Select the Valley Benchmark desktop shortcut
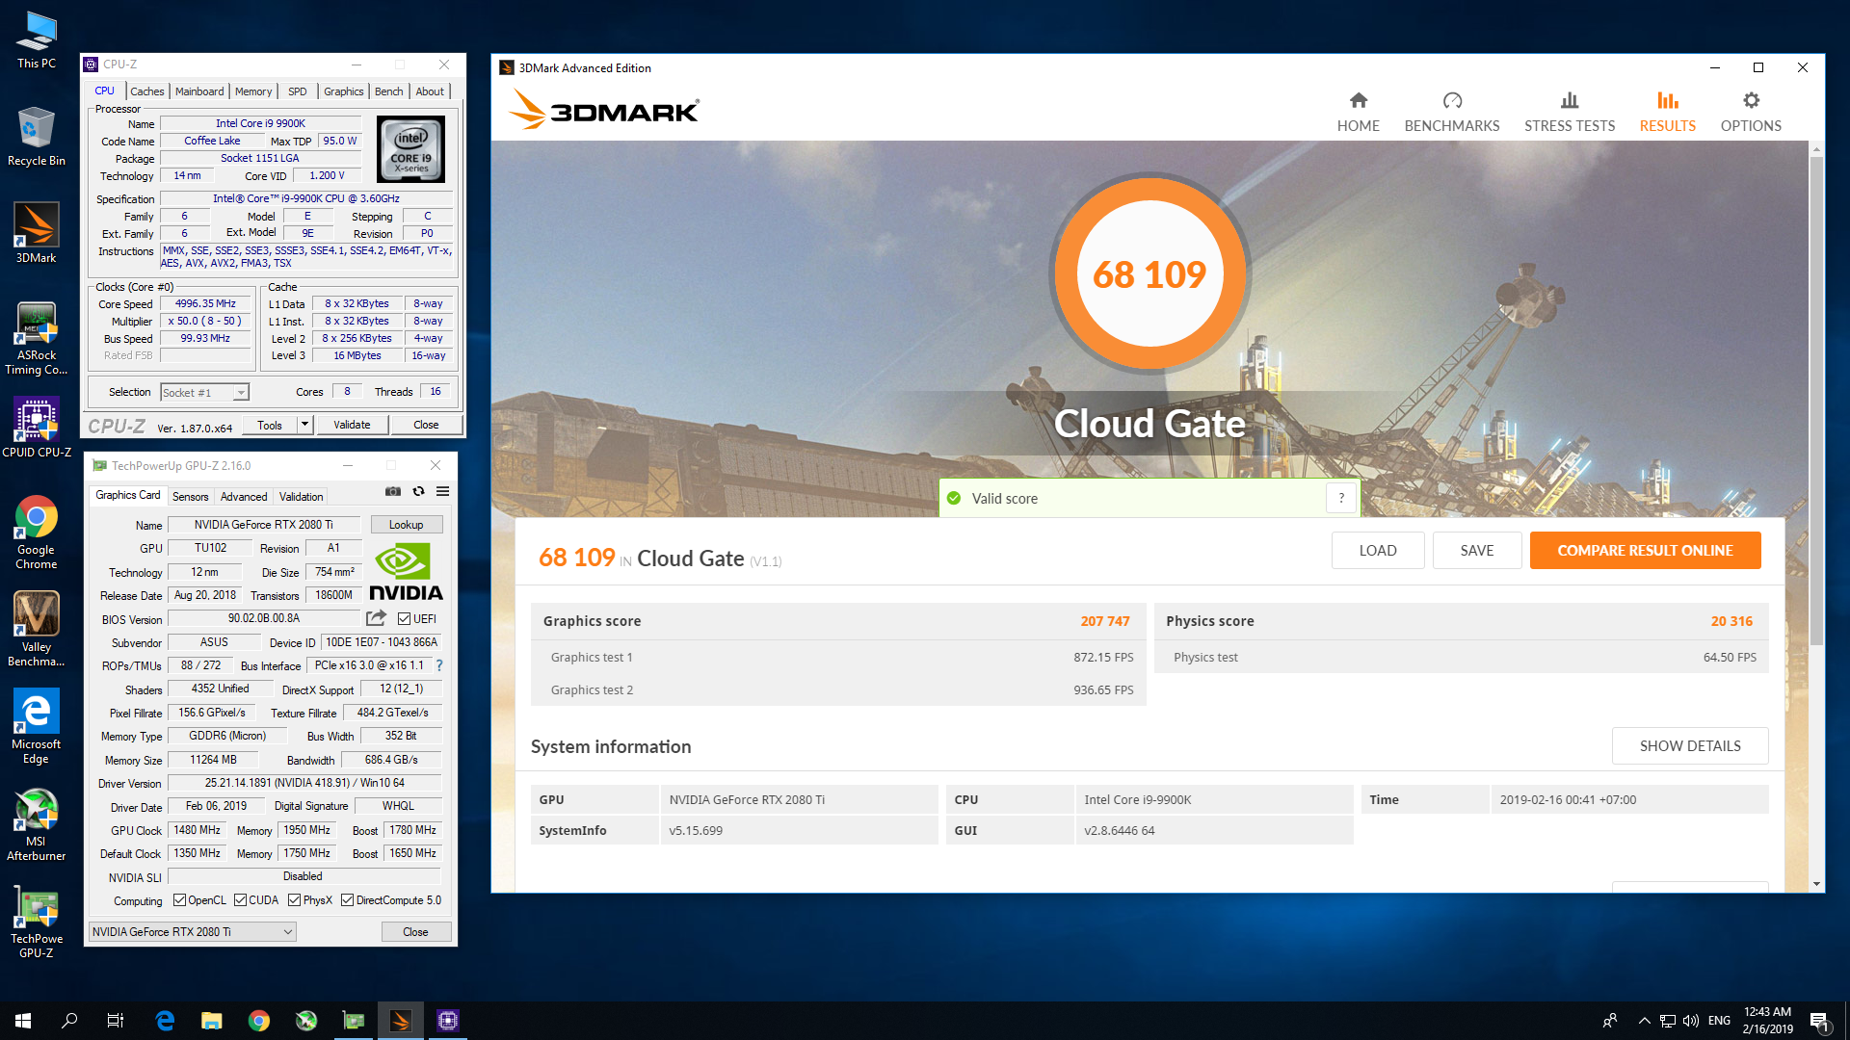The width and height of the screenshot is (1850, 1040). point(37,630)
